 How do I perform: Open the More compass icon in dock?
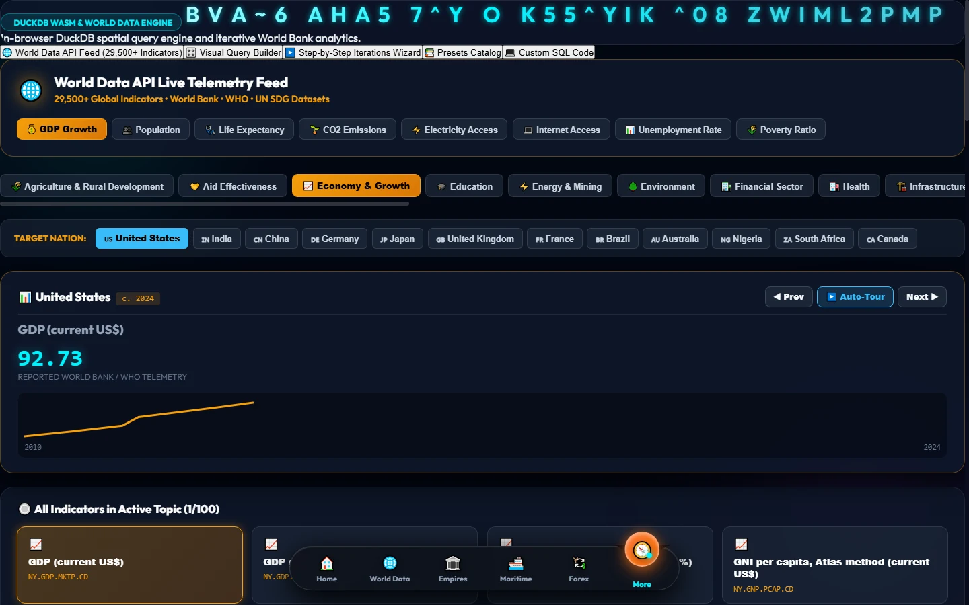coord(642,551)
